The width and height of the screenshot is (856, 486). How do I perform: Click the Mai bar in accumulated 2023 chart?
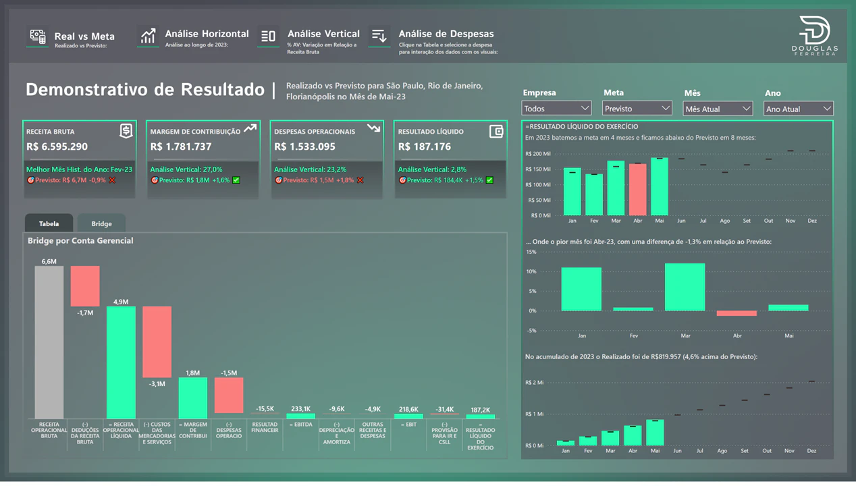coord(655,433)
